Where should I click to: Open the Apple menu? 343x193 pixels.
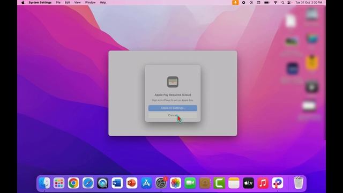click(x=23, y=3)
